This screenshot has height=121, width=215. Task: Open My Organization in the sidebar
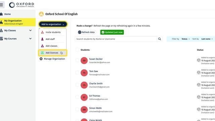(x=18, y=22)
